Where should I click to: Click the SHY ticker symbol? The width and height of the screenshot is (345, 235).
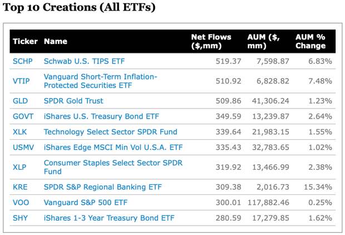[x=19, y=219]
